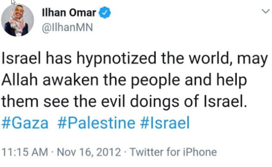Click the 11:15 AM timestamp
Screen dimensions: 272x167
[x=24, y=152]
